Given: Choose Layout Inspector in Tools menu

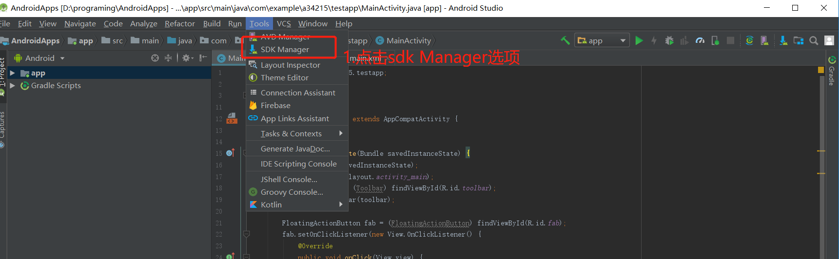Looking at the screenshot, I should [x=297, y=65].
